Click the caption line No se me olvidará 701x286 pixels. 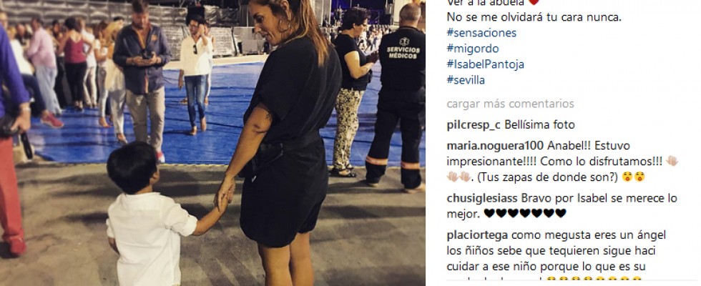[x=534, y=18]
